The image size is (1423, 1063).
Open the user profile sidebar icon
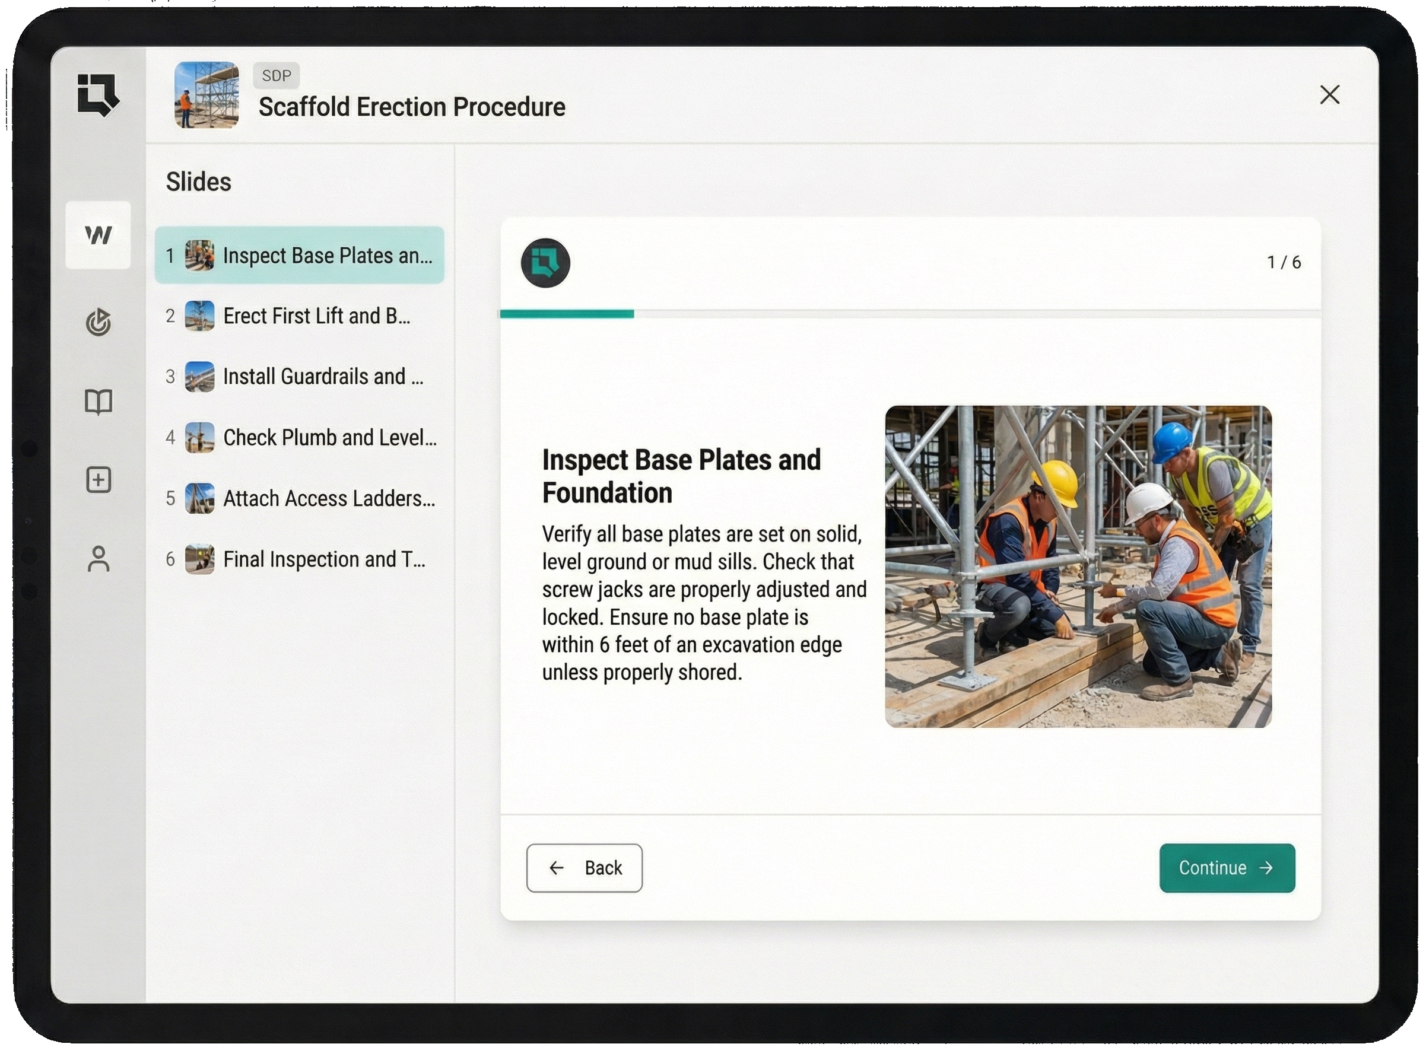pyautogui.click(x=98, y=559)
